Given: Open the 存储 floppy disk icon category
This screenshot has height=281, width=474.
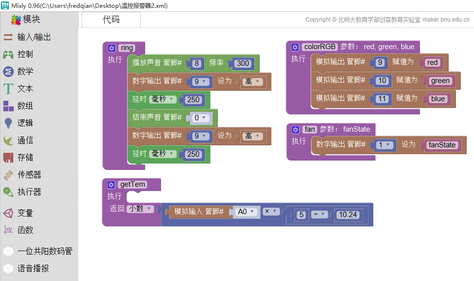Looking at the screenshot, I should (8, 158).
